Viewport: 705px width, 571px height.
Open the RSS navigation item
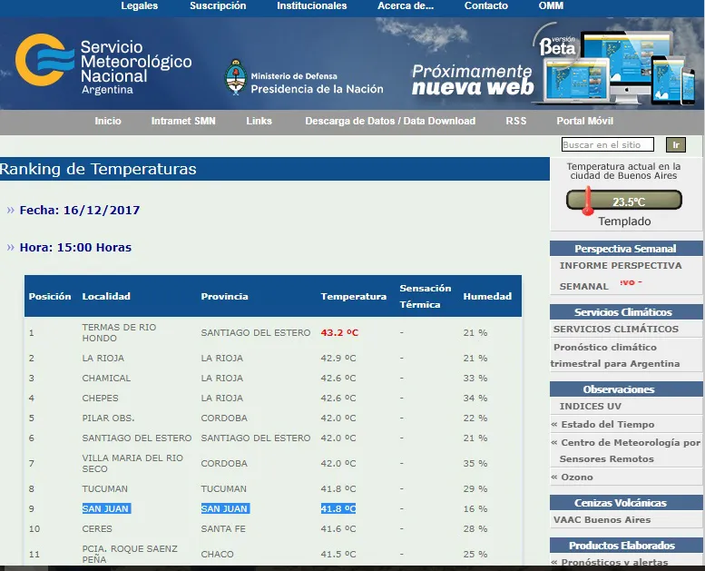(515, 121)
